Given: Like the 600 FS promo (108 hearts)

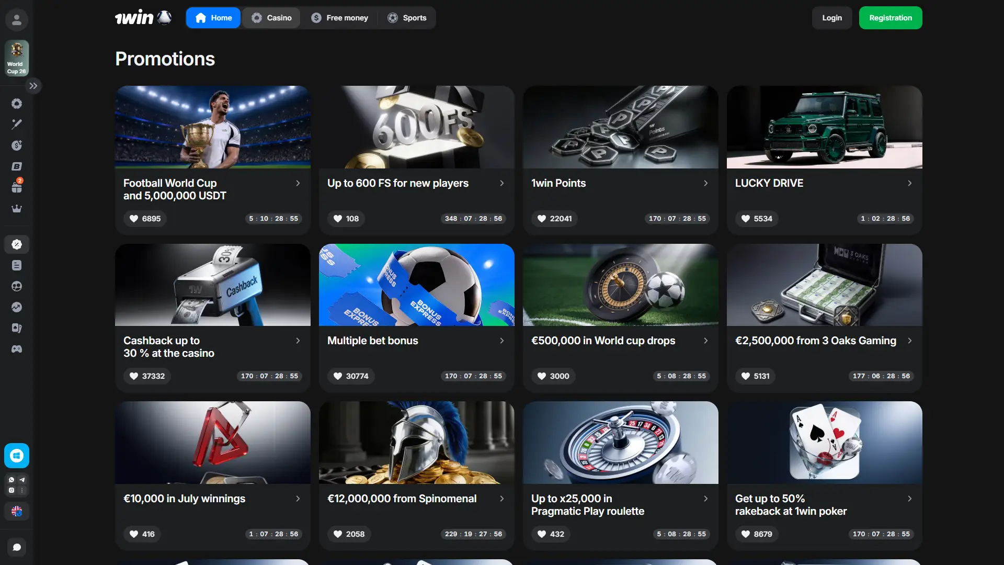Looking at the screenshot, I should coord(346,219).
